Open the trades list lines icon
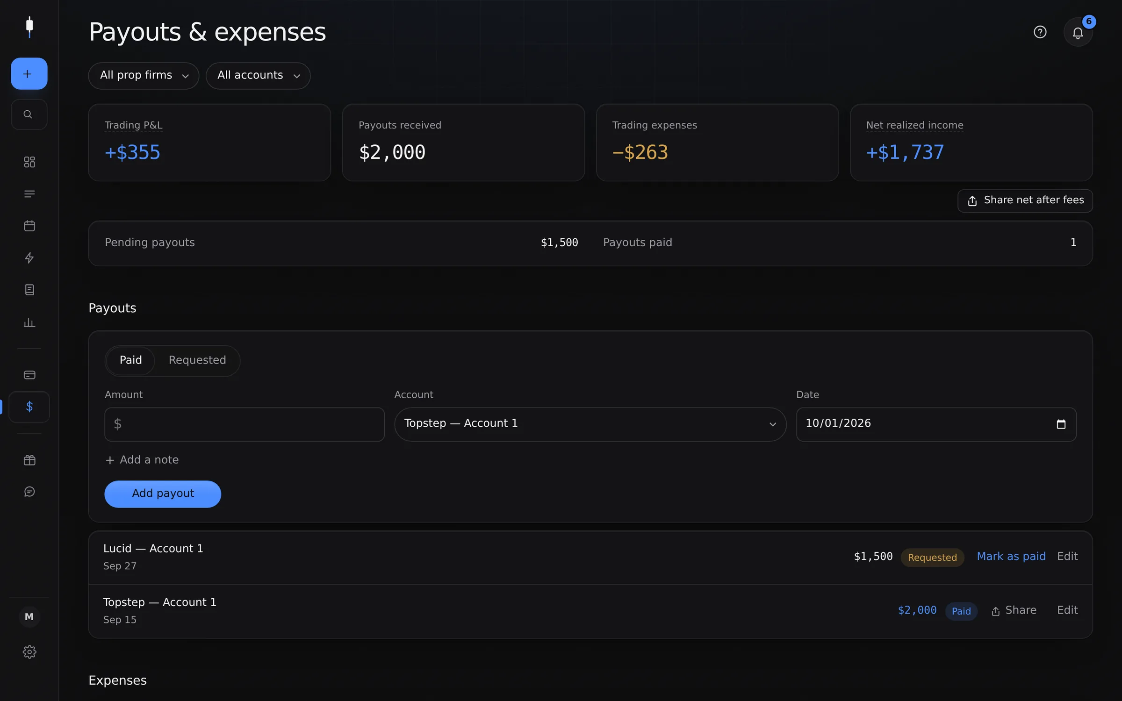Screen dimensions: 1122x701 click(x=29, y=194)
